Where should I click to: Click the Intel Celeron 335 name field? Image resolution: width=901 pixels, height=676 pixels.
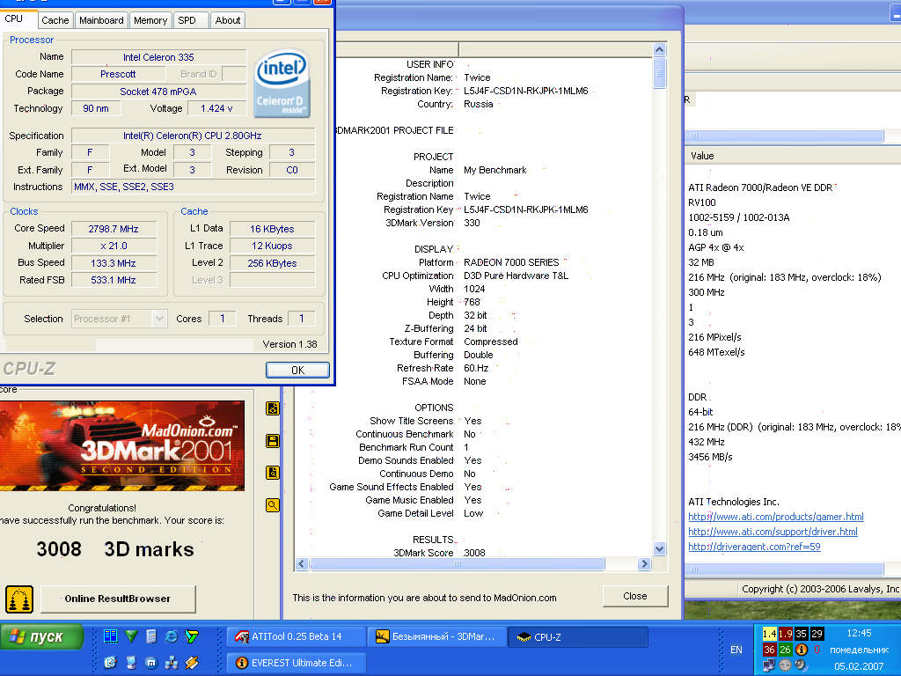(158, 57)
